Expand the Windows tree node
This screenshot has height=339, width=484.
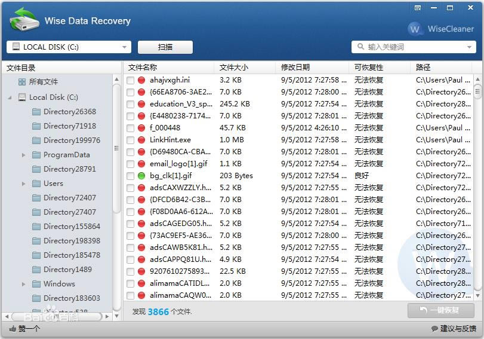click(24, 284)
